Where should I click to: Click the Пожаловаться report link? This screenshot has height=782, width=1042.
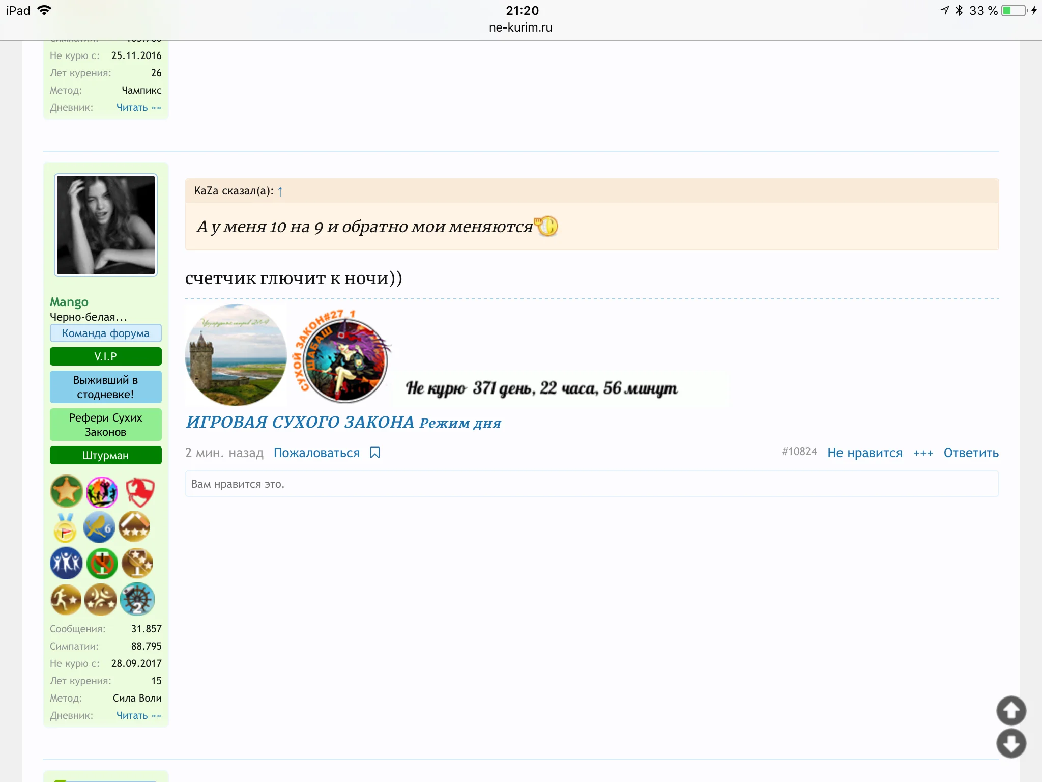pyautogui.click(x=316, y=453)
